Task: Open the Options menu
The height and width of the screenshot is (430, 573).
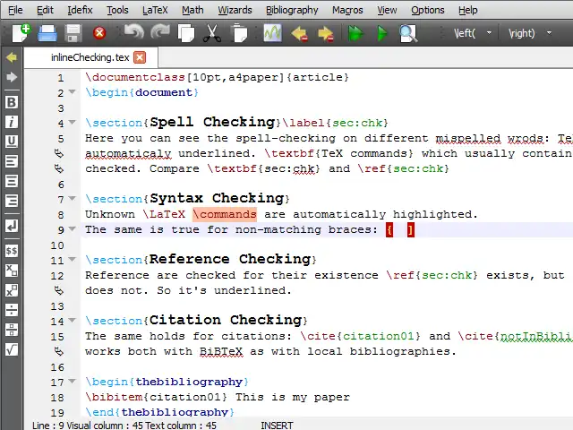Action: [x=428, y=10]
